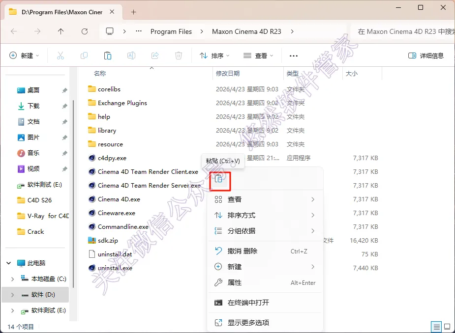Go forward with the right arrow
Screen dimensions: 455x333
pyautogui.click(x=37, y=31)
